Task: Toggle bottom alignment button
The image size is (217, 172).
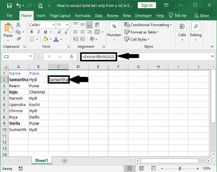Action: tap(89, 25)
